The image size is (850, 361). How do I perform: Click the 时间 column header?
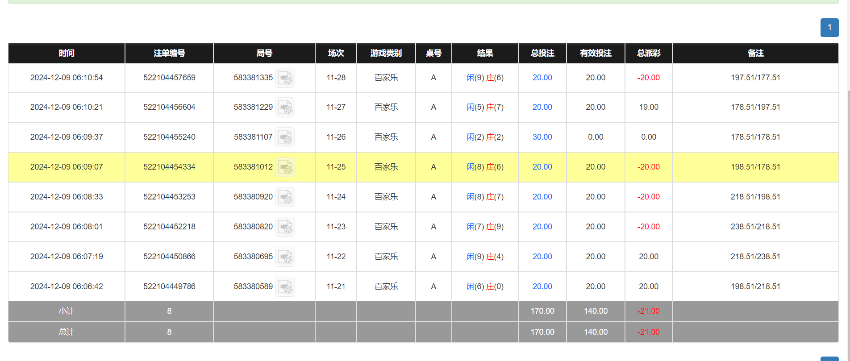67,53
